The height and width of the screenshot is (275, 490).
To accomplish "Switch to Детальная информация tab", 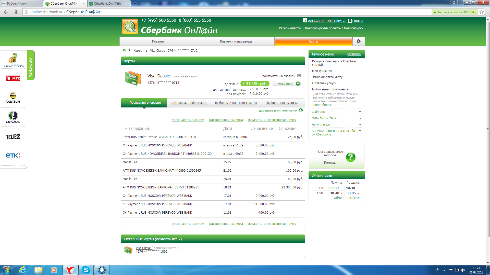I will coord(189,103).
